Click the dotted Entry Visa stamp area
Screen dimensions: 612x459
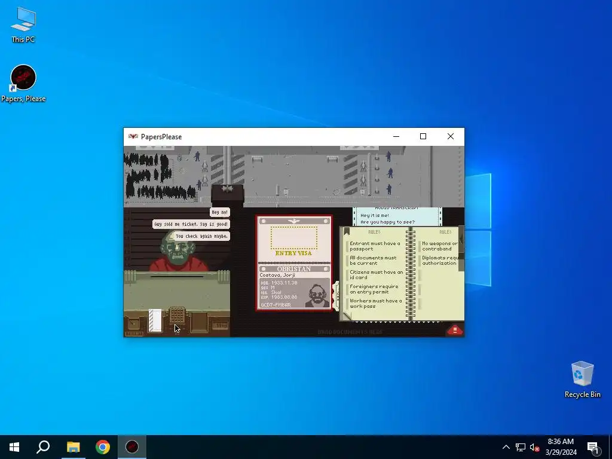click(294, 238)
